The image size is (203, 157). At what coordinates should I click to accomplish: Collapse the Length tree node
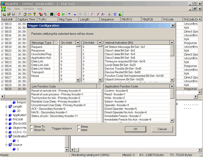tap(6, 107)
